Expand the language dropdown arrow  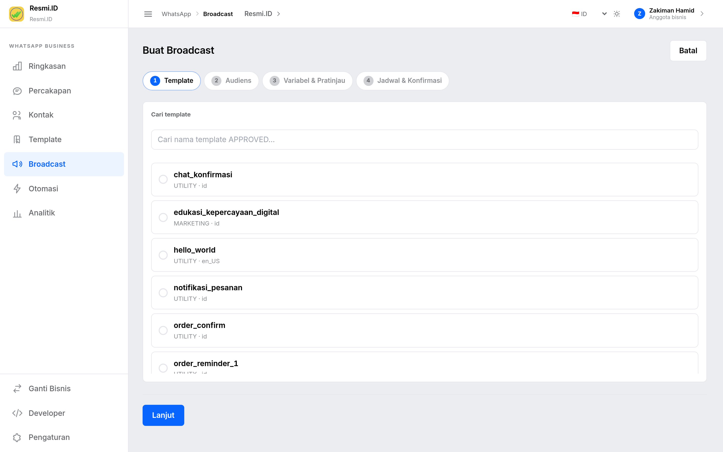tap(604, 14)
